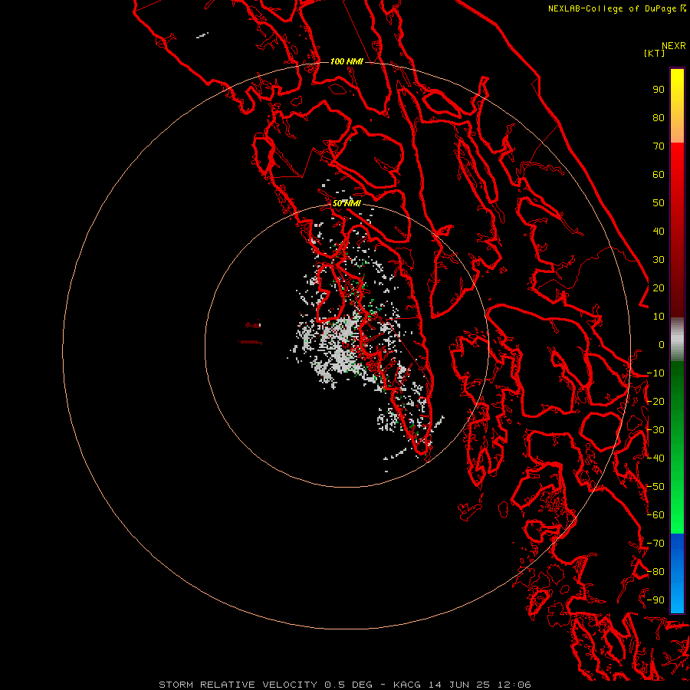Click the "-30" label on the velocity scale
Screen dimensions: 690x690
(x=655, y=430)
